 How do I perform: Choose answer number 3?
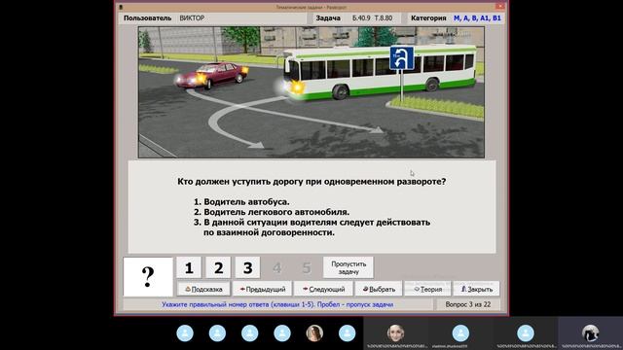point(247,268)
